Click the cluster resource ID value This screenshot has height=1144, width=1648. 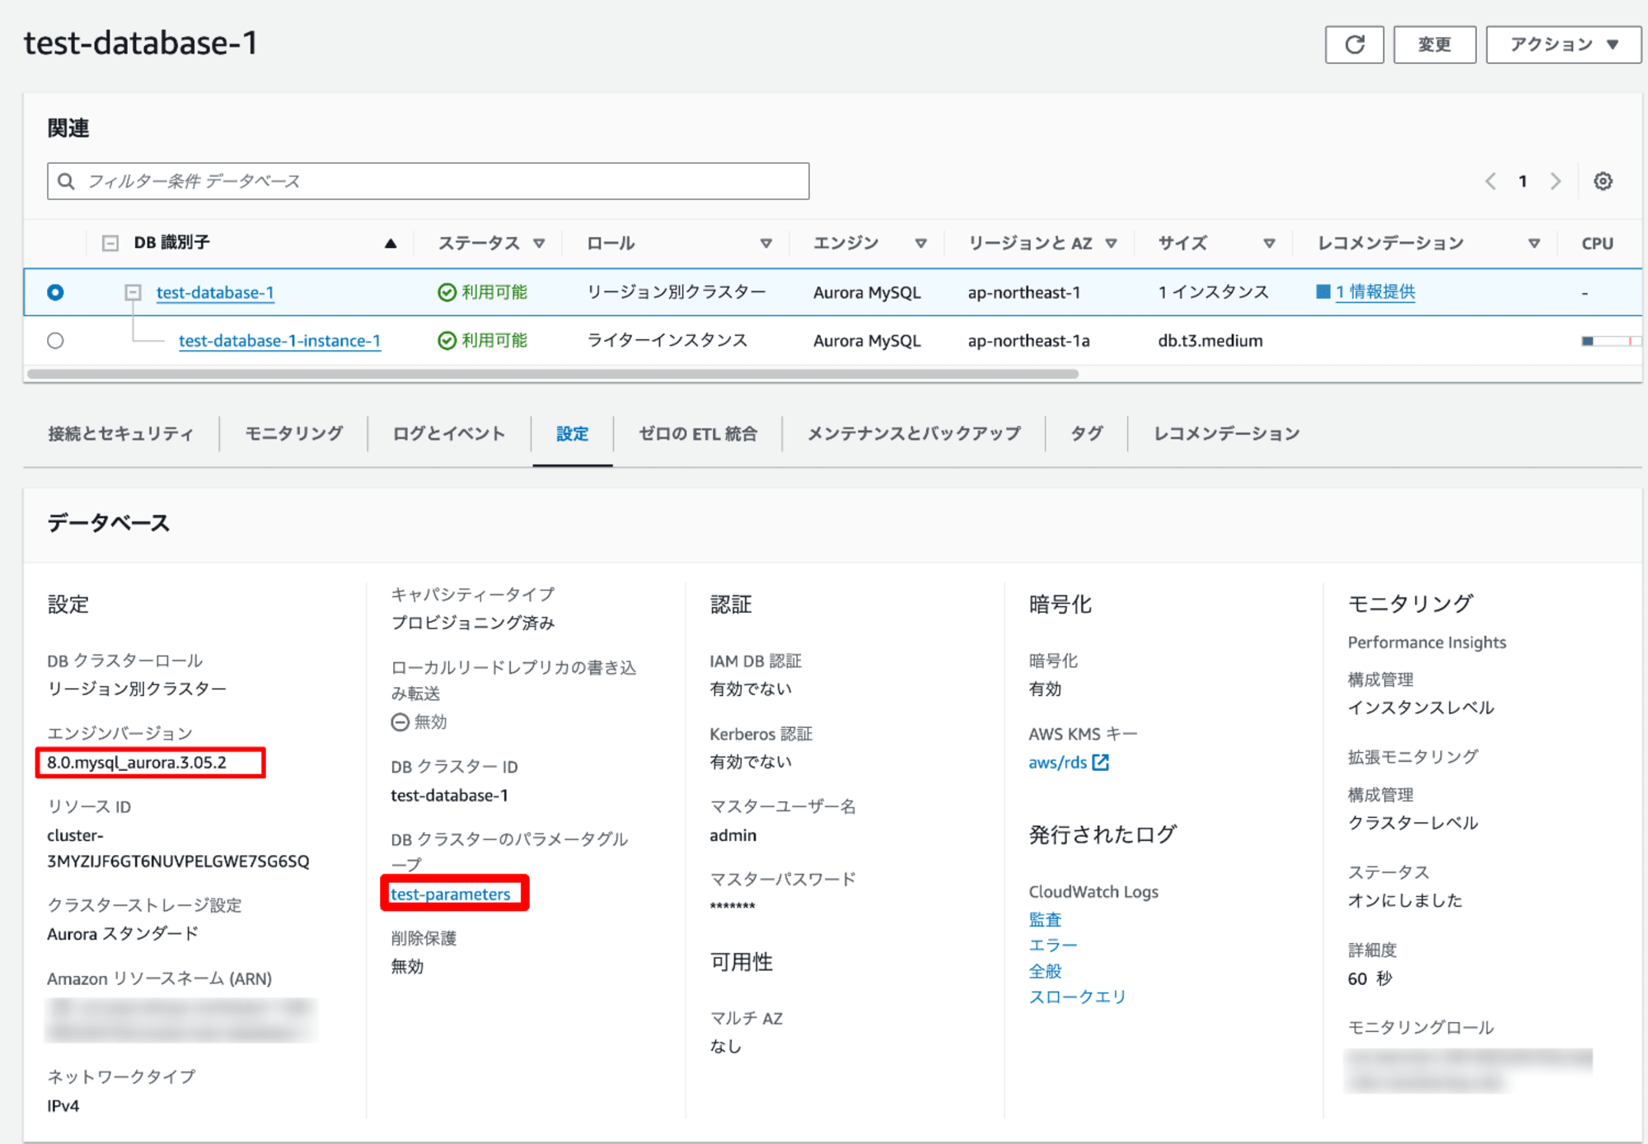click(178, 848)
